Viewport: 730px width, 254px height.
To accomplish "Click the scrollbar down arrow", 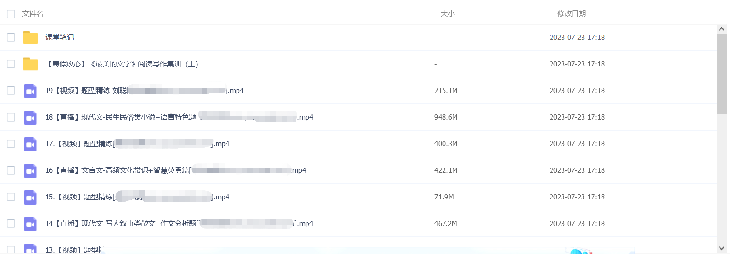I will click(x=721, y=248).
